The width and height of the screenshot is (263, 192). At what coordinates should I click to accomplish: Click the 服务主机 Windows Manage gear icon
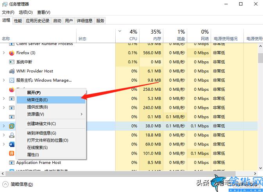pyautogui.click(x=12, y=81)
